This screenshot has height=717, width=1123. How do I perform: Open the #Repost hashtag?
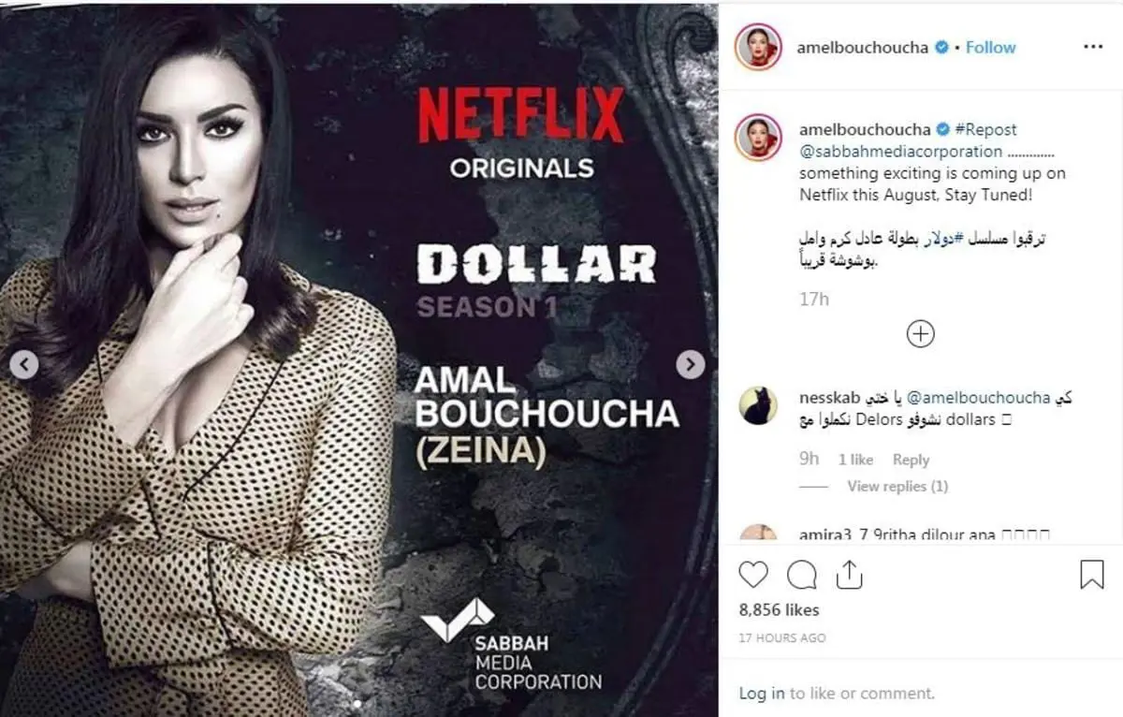click(x=985, y=129)
